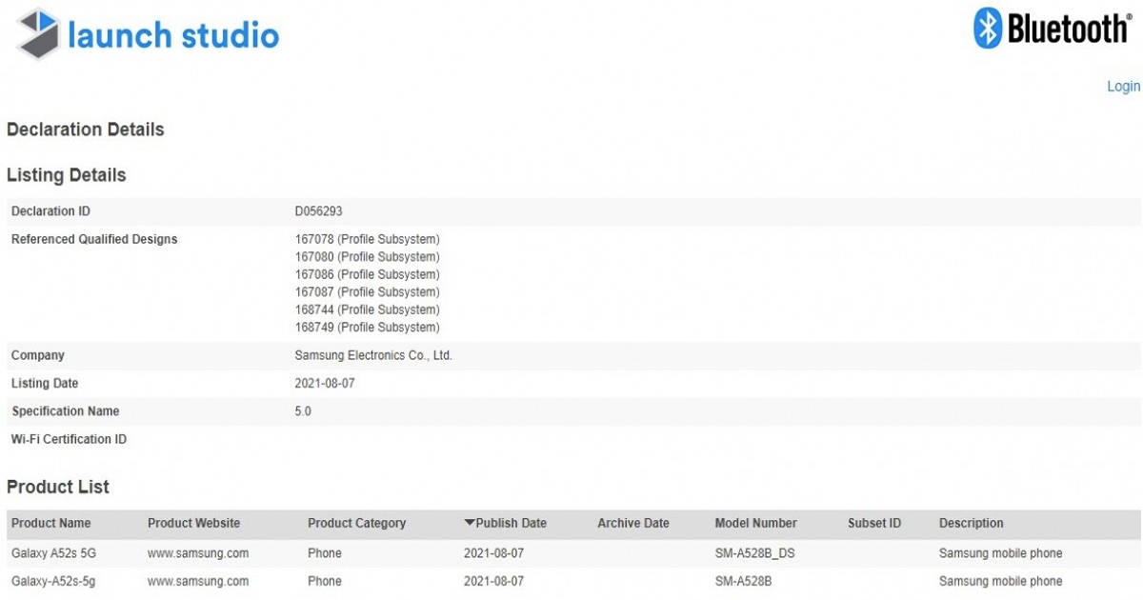This screenshot has height=600, width=1143.
Task: Click the Listing Details section heading
Action: (x=65, y=175)
